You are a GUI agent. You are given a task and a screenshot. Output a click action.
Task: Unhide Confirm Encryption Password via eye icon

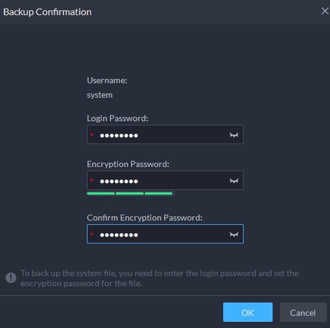click(x=234, y=235)
